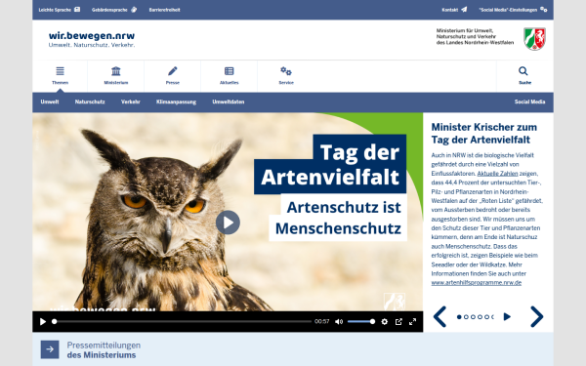Go to next slide with right chevron
586x366 pixels.
tap(536, 316)
